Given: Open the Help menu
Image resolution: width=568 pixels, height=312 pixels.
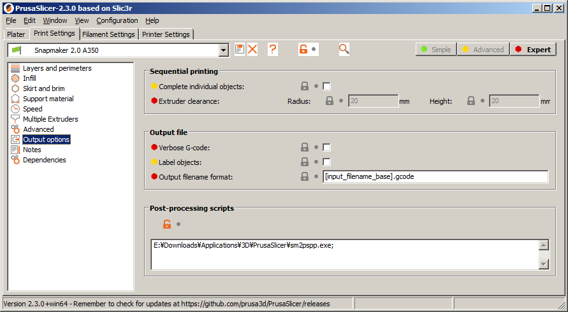Looking at the screenshot, I should coord(152,20).
